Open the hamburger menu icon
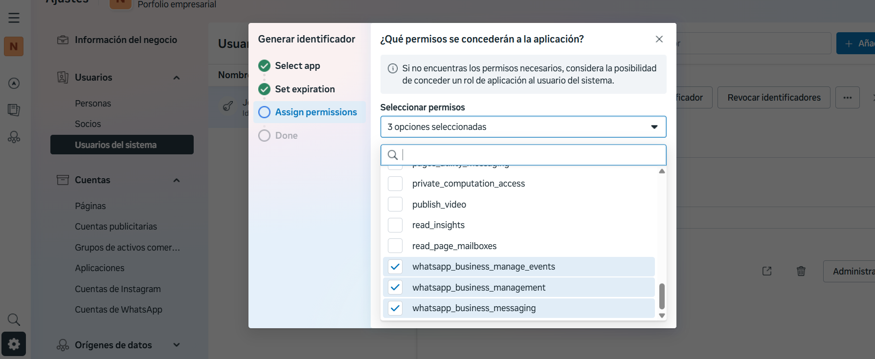Screen dimensions: 875x359 (14, 18)
